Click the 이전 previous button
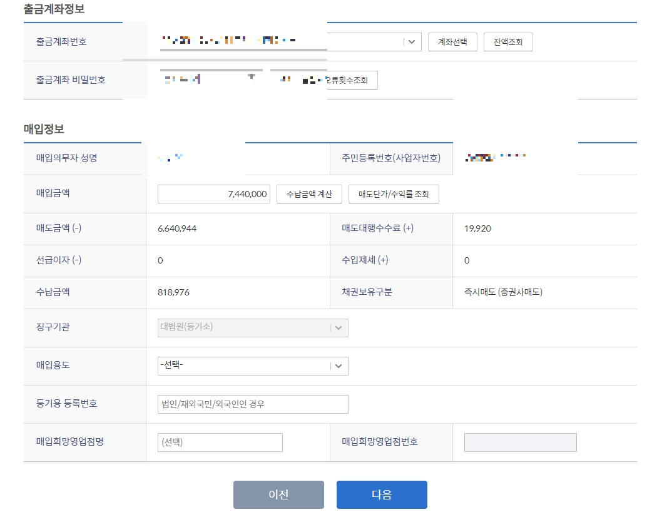The height and width of the screenshot is (517, 657). tap(278, 494)
